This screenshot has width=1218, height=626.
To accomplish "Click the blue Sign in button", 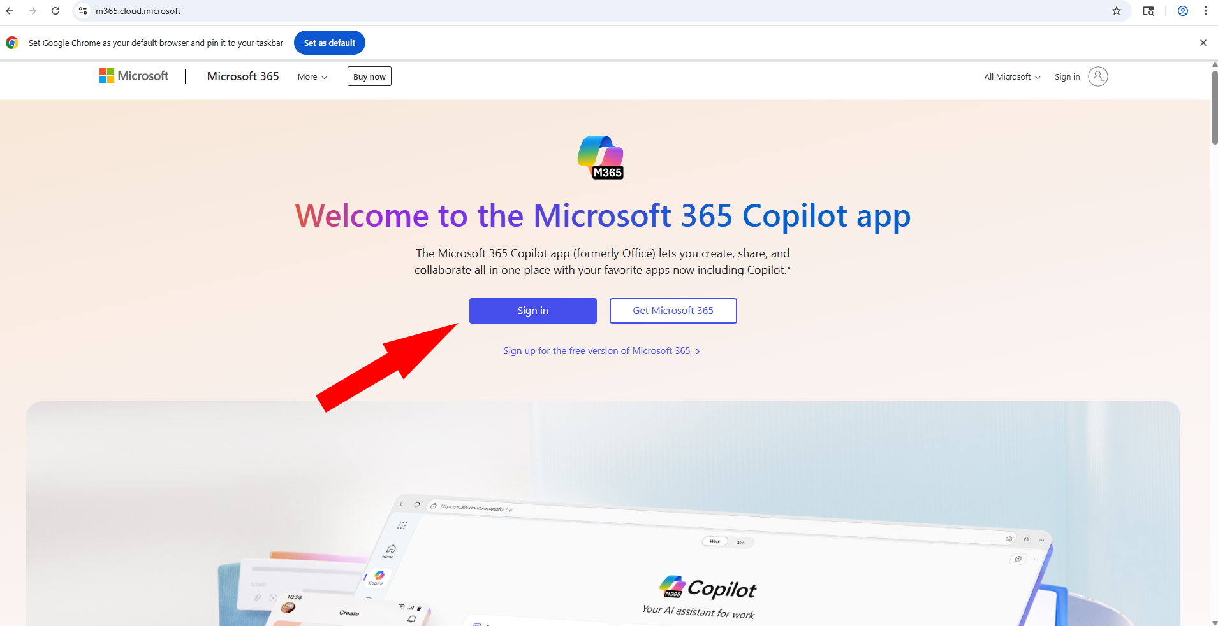I will point(533,311).
